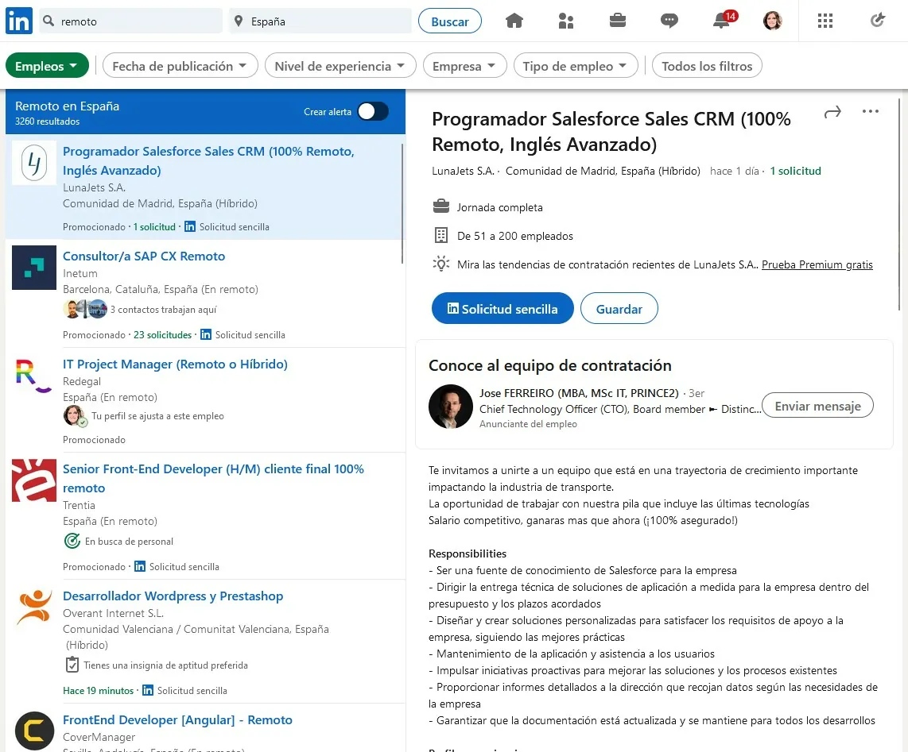
Task: Click the lightbulb hiring trends icon
Action: (441, 264)
